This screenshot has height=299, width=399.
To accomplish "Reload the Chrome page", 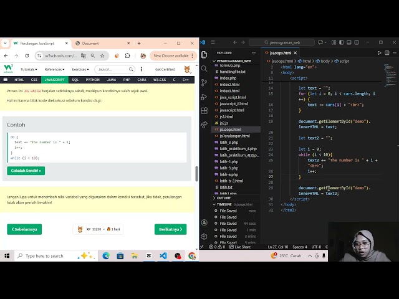I will 27,55.
